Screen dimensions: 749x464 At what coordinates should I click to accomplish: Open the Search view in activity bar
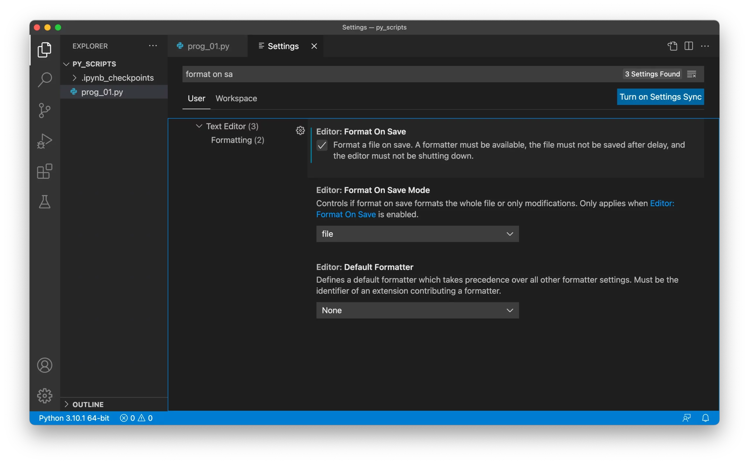[x=44, y=80]
